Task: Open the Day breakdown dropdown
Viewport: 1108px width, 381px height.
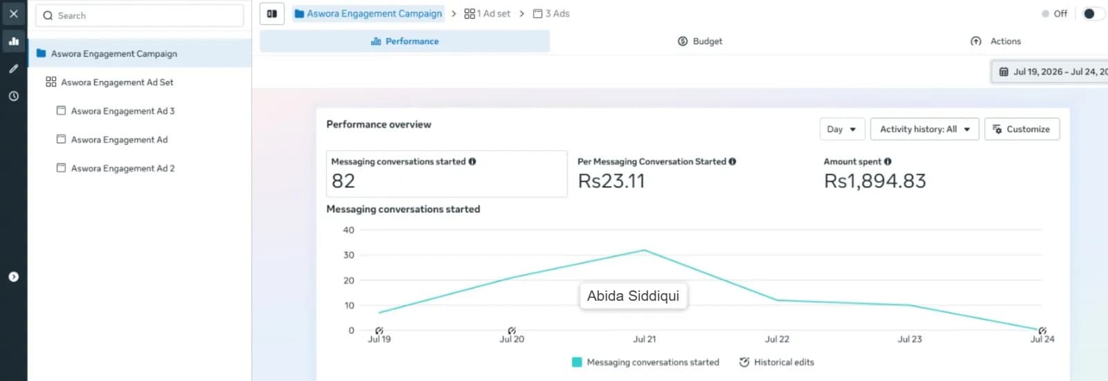Action: (x=842, y=129)
